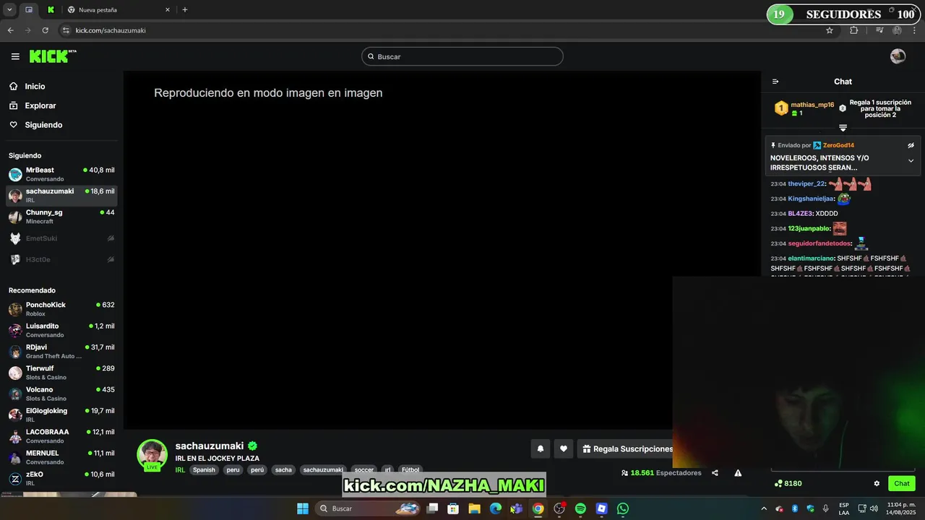Viewport: 925px width, 520px height.
Task: Open WhatsApp from the taskbar
Action: click(x=623, y=508)
